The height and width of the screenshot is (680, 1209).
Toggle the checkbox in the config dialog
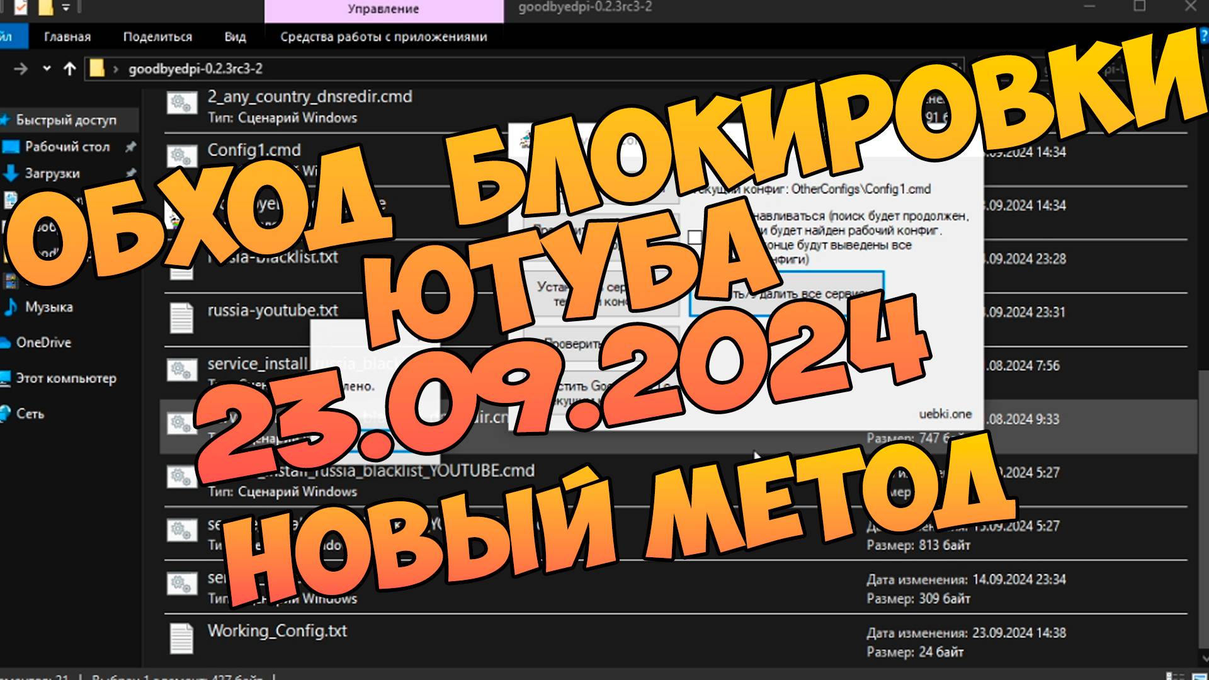(x=695, y=237)
